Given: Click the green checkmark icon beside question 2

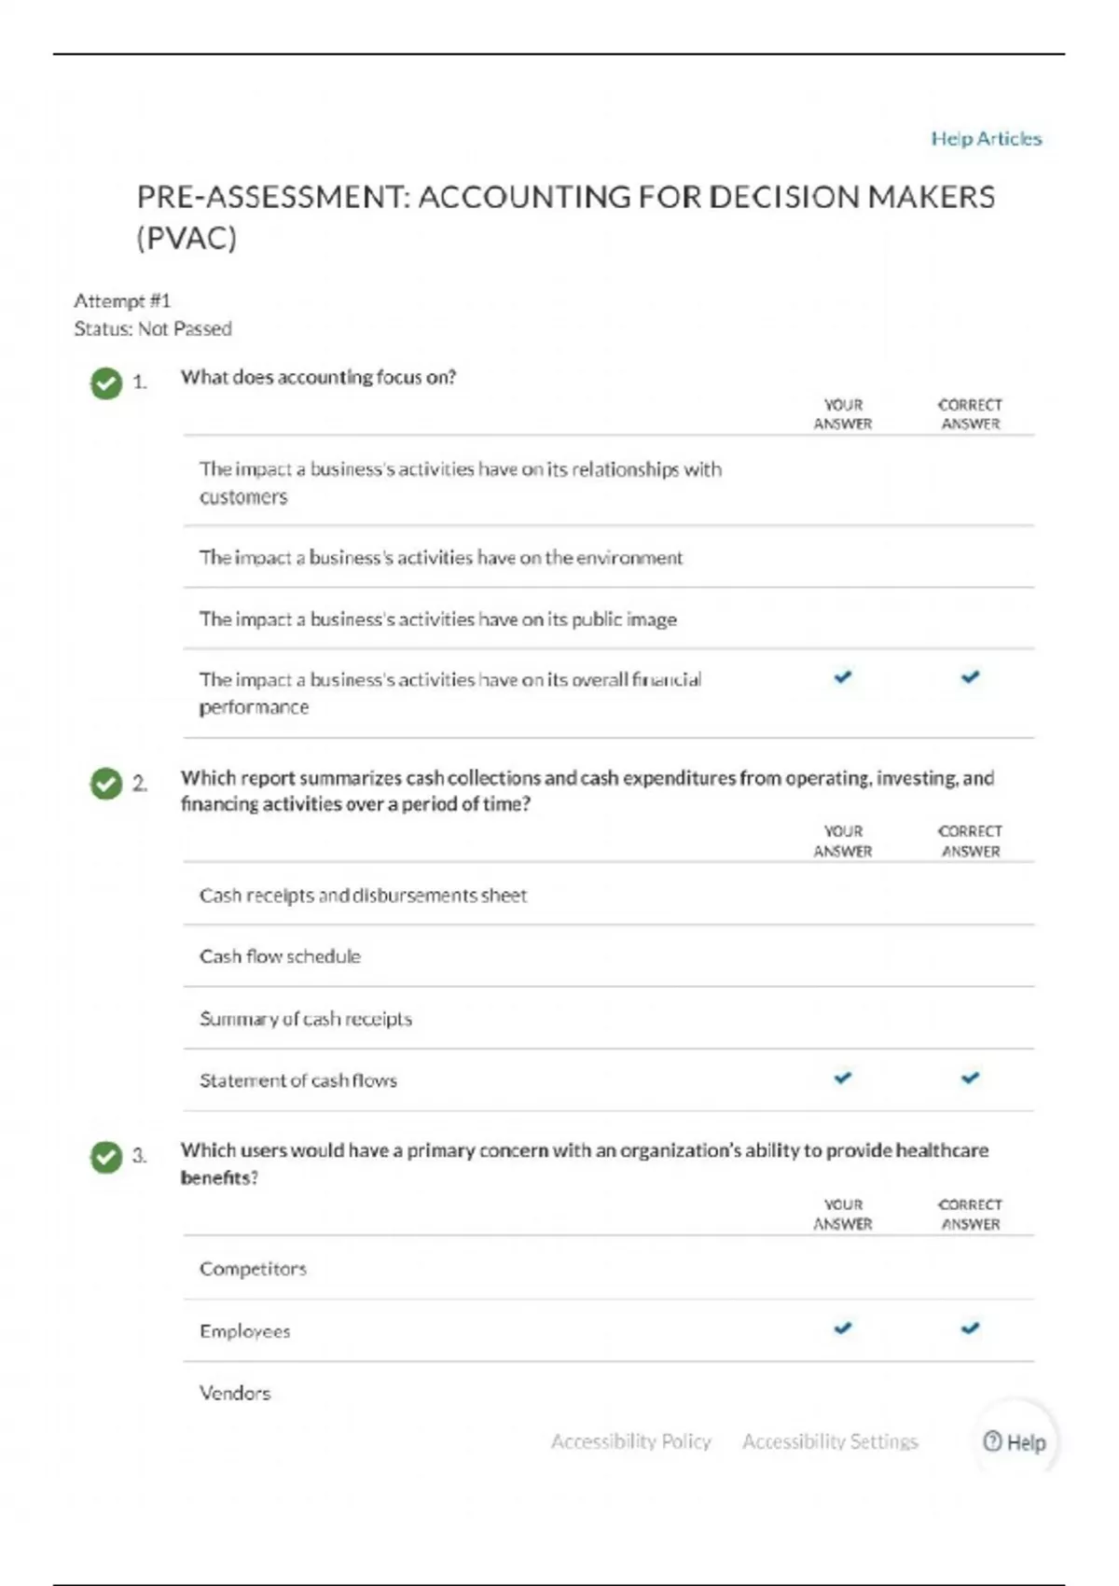Looking at the screenshot, I should [x=106, y=784].
